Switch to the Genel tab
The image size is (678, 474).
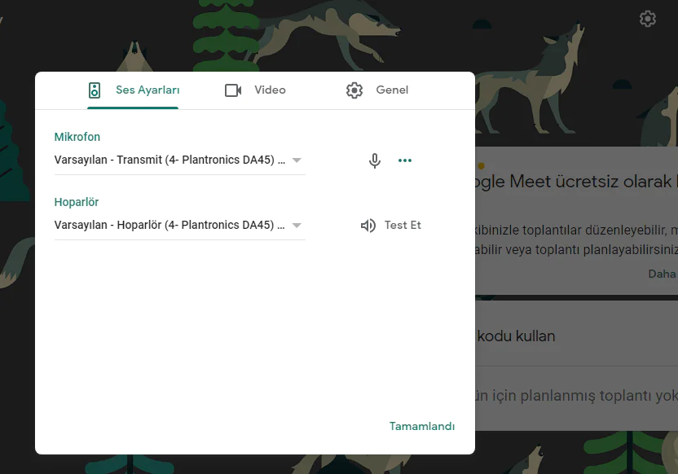click(x=377, y=90)
